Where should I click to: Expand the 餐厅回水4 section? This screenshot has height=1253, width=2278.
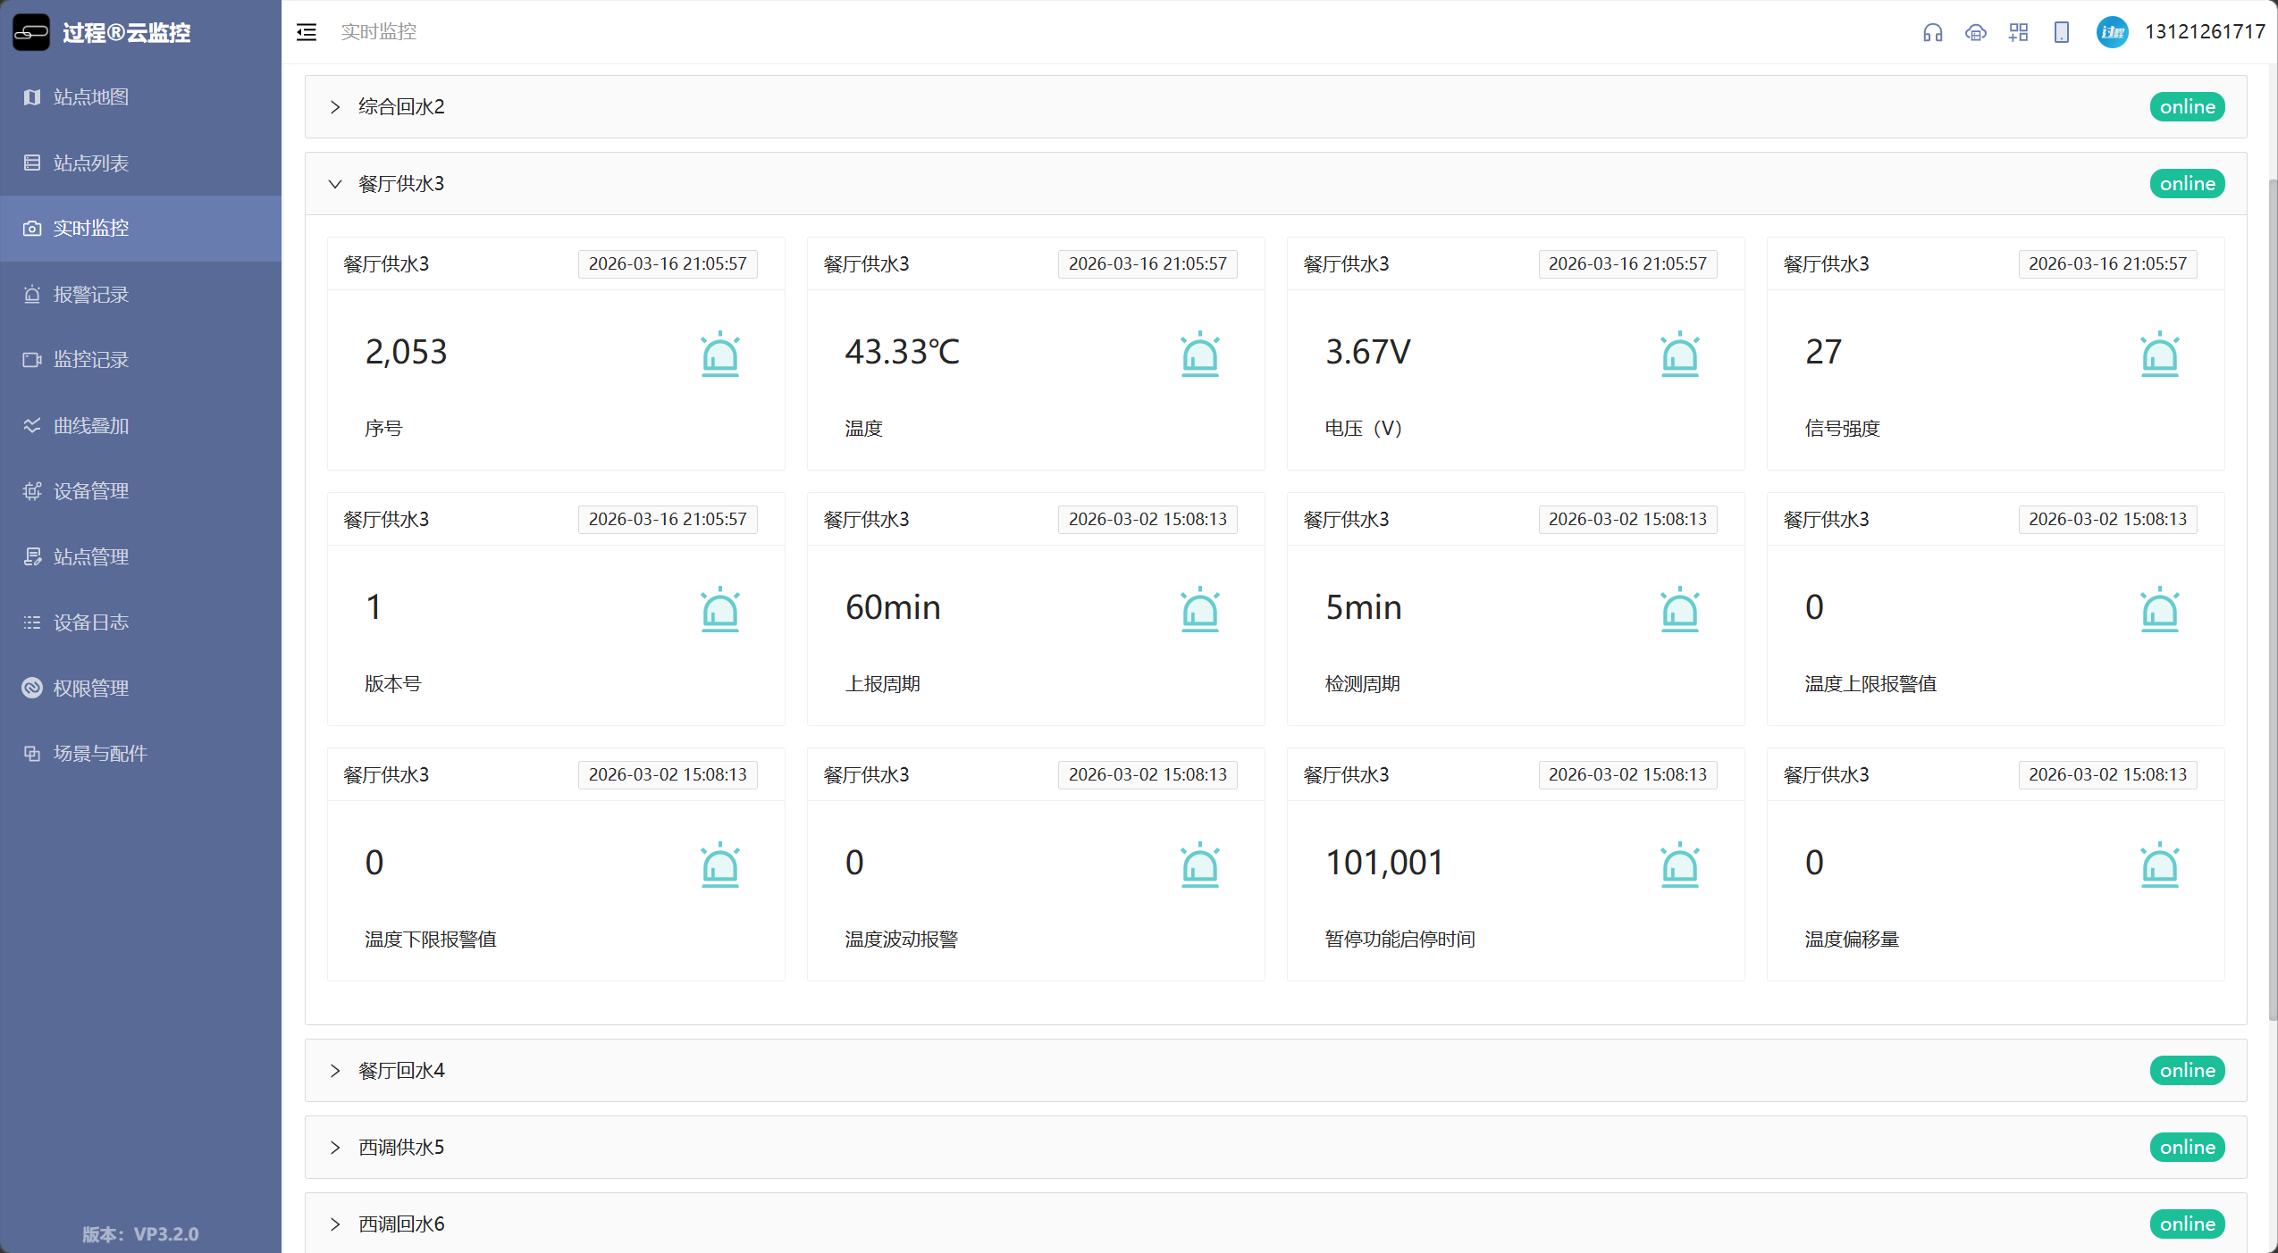pos(335,1070)
